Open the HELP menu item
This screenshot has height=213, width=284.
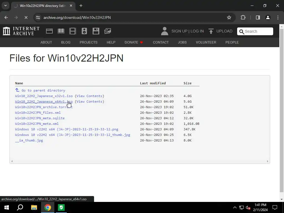coord(111,42)
